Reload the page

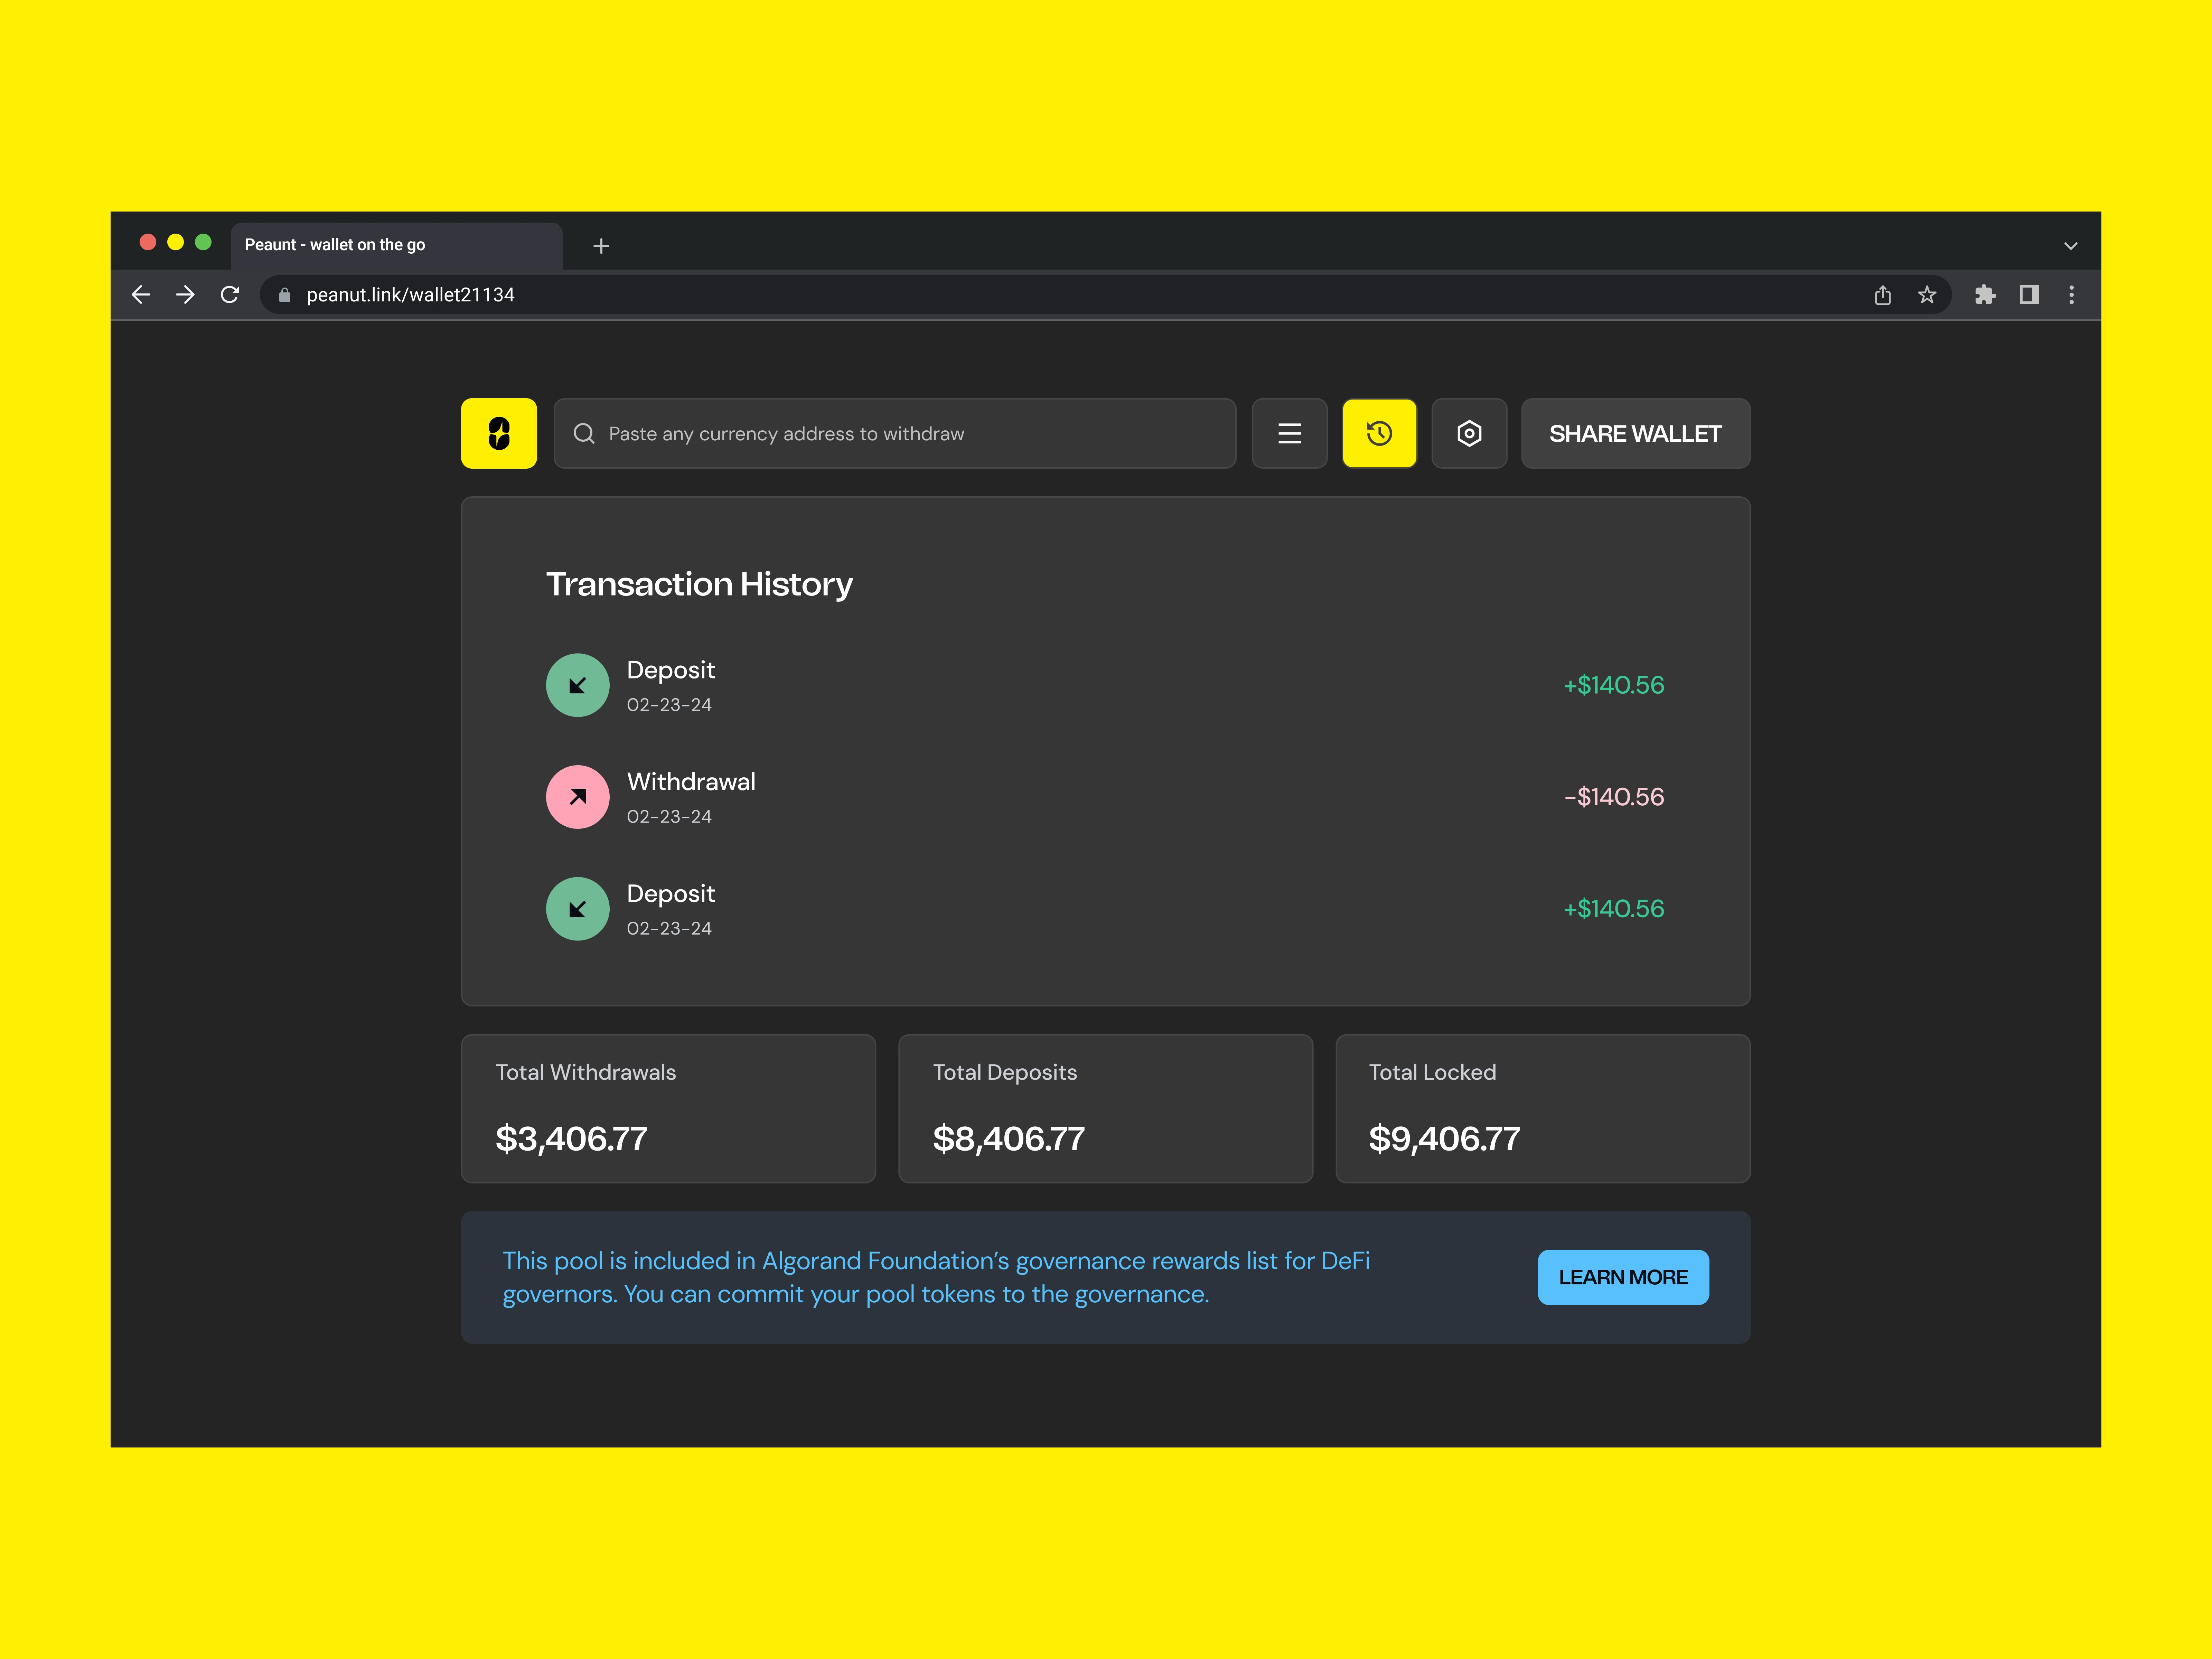point(230,295)
